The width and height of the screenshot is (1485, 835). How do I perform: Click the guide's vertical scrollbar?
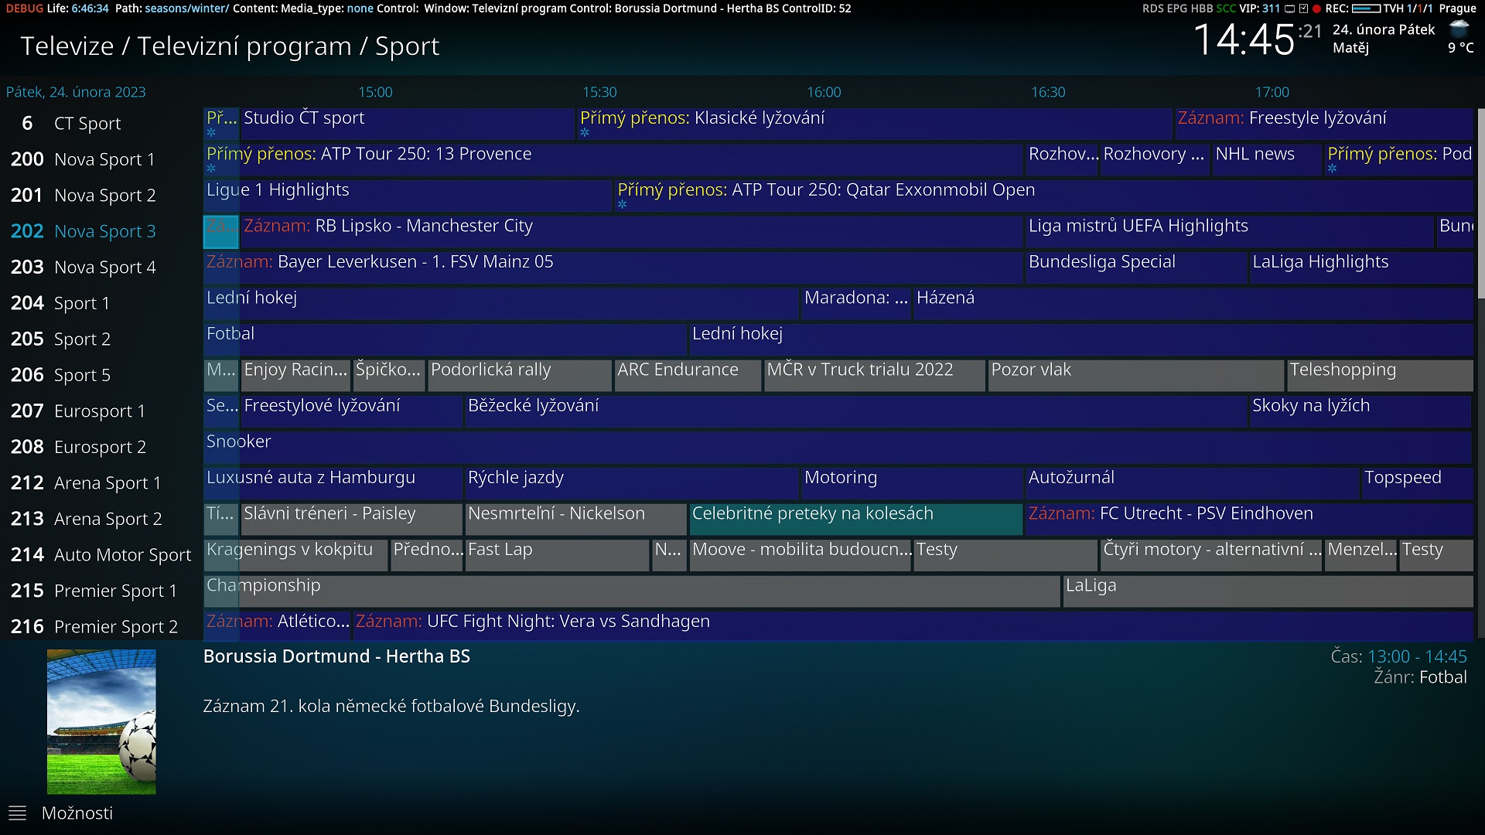coord(1480,203)
